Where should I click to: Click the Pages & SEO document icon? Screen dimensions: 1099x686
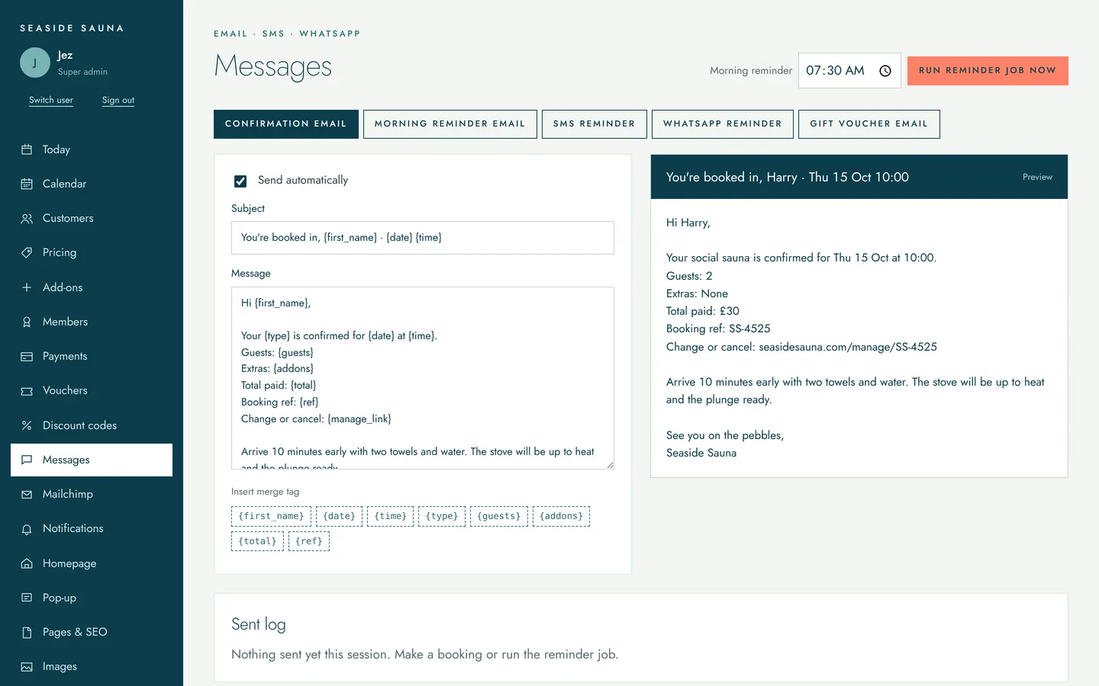(x=27, y=632)
